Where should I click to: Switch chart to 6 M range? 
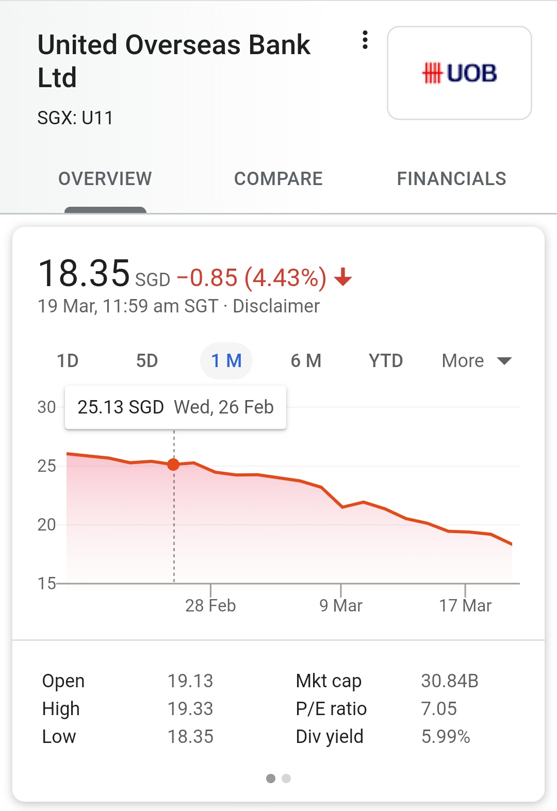click(x=306, y=361)
